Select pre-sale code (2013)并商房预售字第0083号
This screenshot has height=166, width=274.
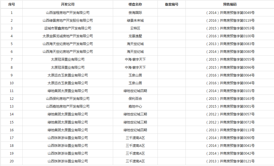[230, 44]
